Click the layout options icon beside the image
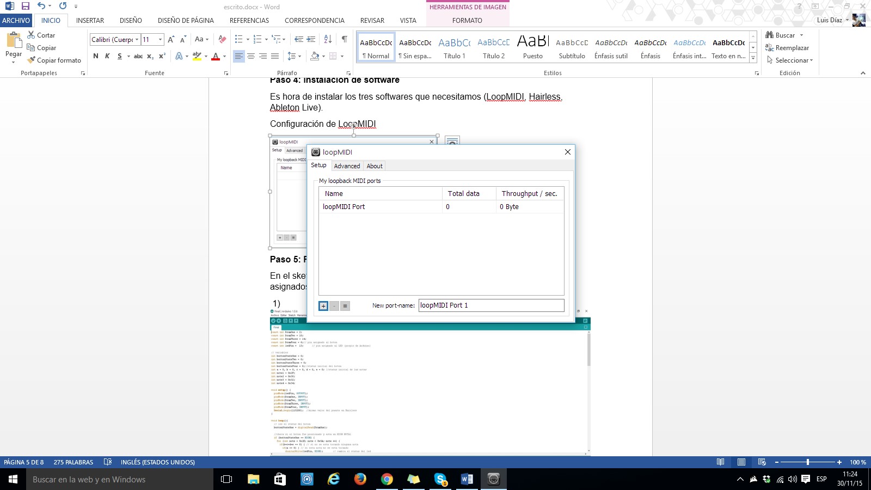Image resolution: width=871 pixels, height=490 pixels. (452, 142)
